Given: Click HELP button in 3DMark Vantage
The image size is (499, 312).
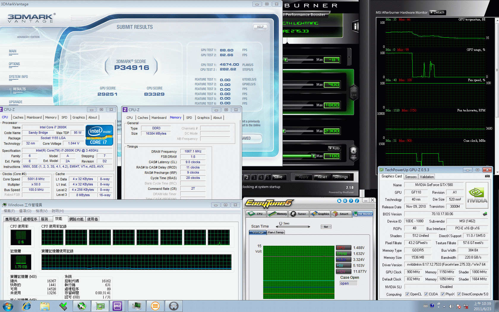Looking at the screenshot, I should point(260,27).
